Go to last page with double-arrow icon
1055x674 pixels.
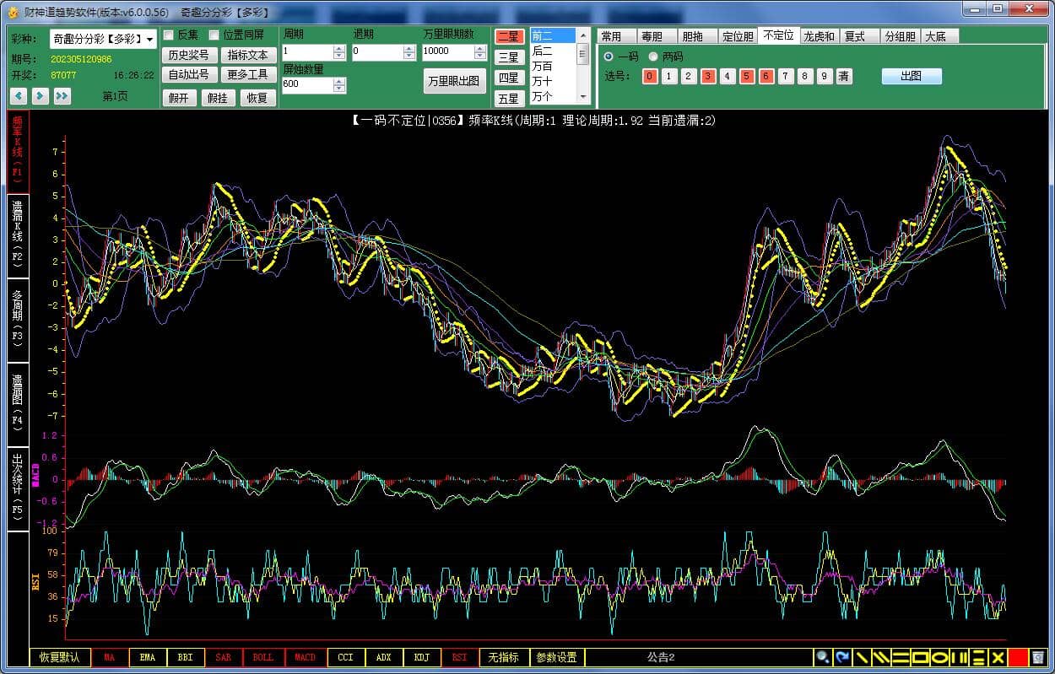(62, 96)
